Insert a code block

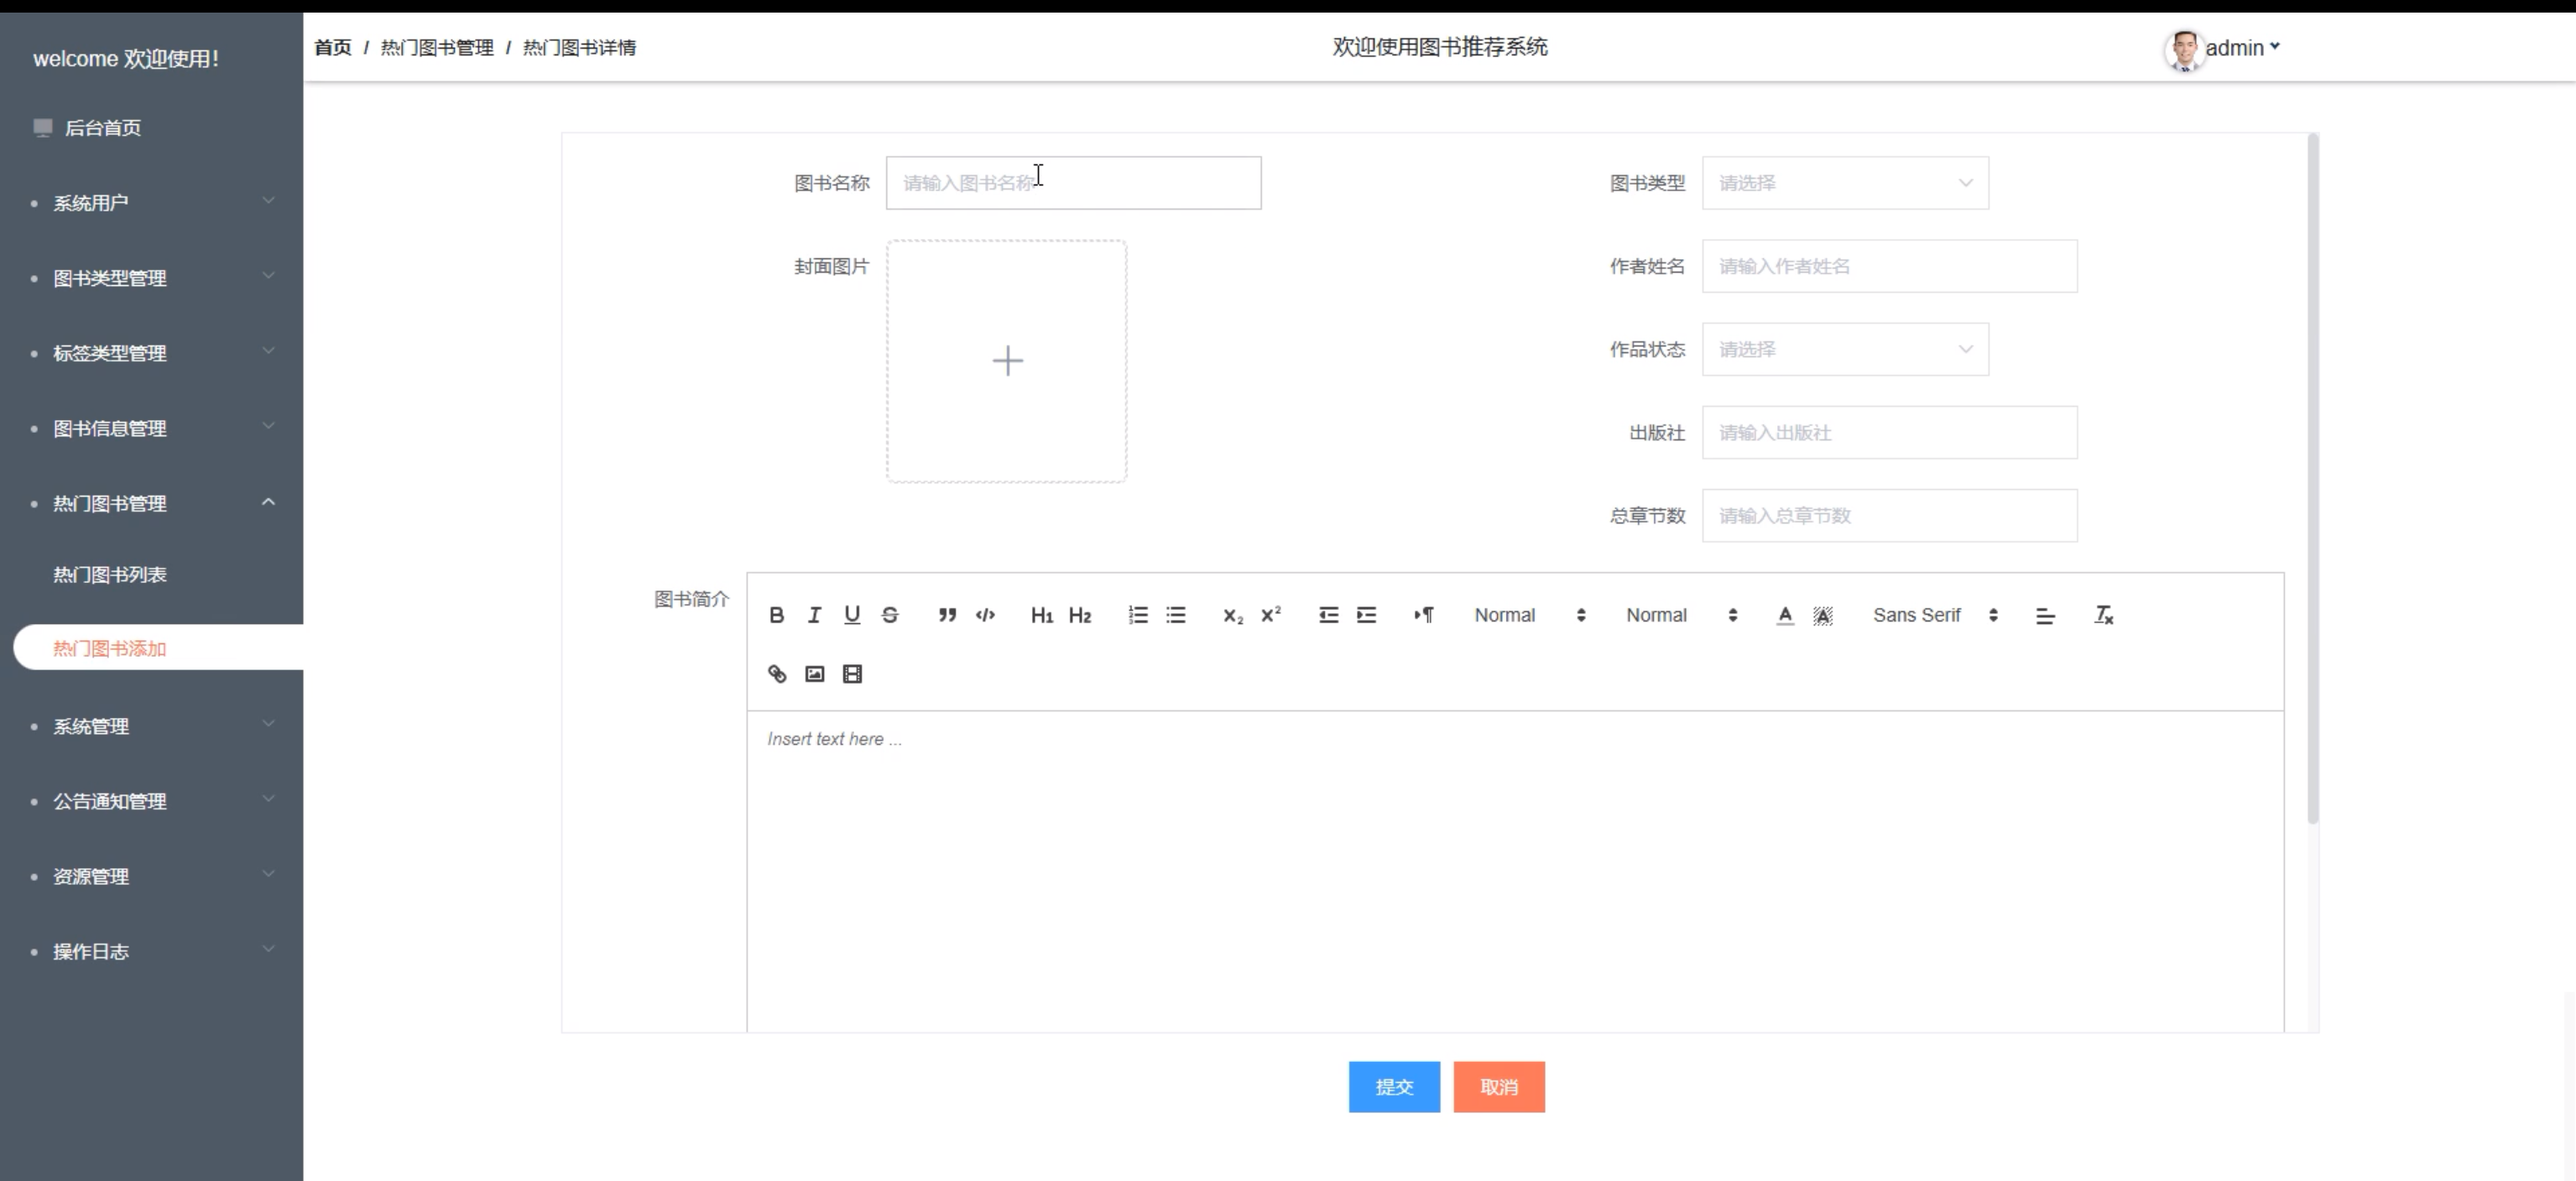985,615
